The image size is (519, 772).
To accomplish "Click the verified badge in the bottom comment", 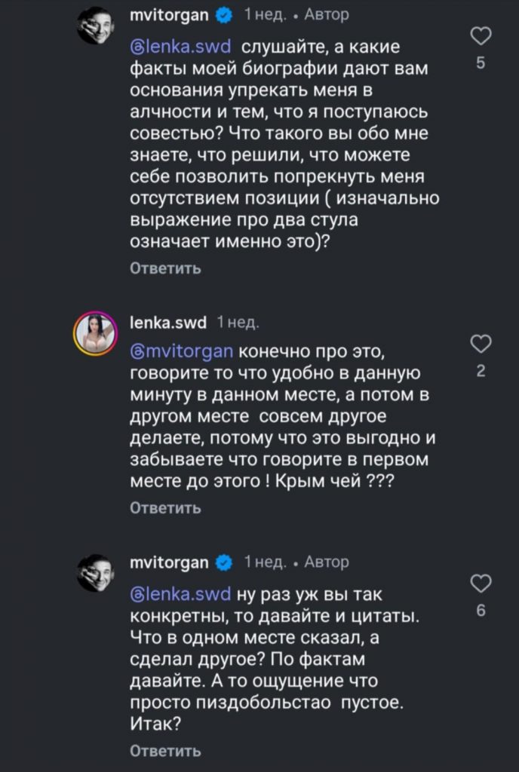I will tap(224, 562).
